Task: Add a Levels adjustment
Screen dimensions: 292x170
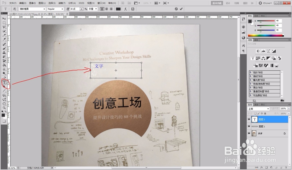Action: (263, 51)
